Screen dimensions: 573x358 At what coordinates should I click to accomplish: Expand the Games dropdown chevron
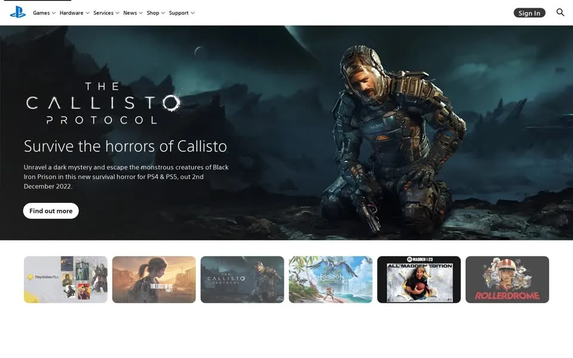coord(54,13)
